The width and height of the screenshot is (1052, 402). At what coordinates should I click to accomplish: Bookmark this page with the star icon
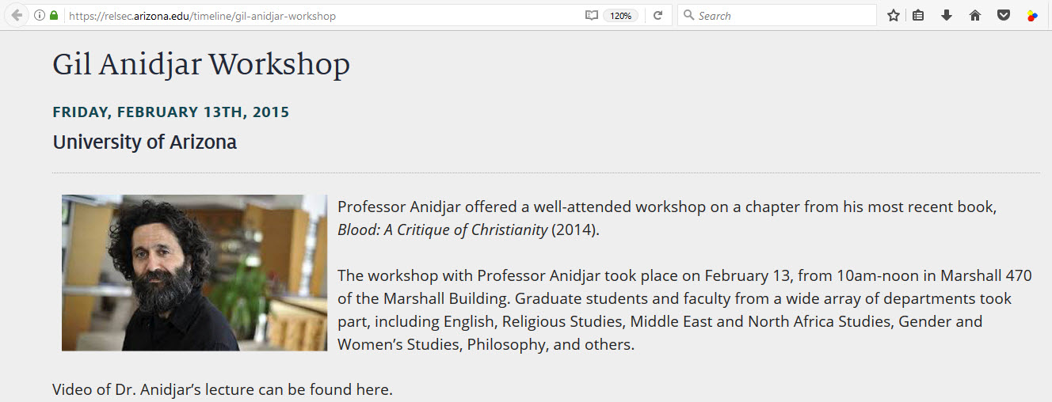[894, 15]
